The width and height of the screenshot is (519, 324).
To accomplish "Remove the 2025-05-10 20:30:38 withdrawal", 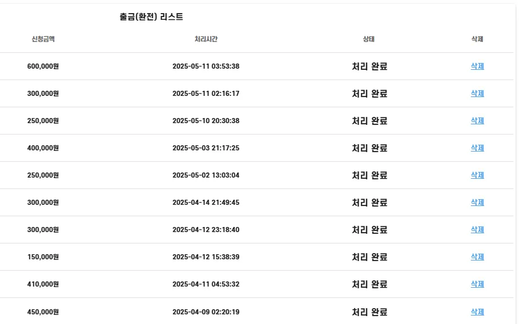I will coord(477,121).
